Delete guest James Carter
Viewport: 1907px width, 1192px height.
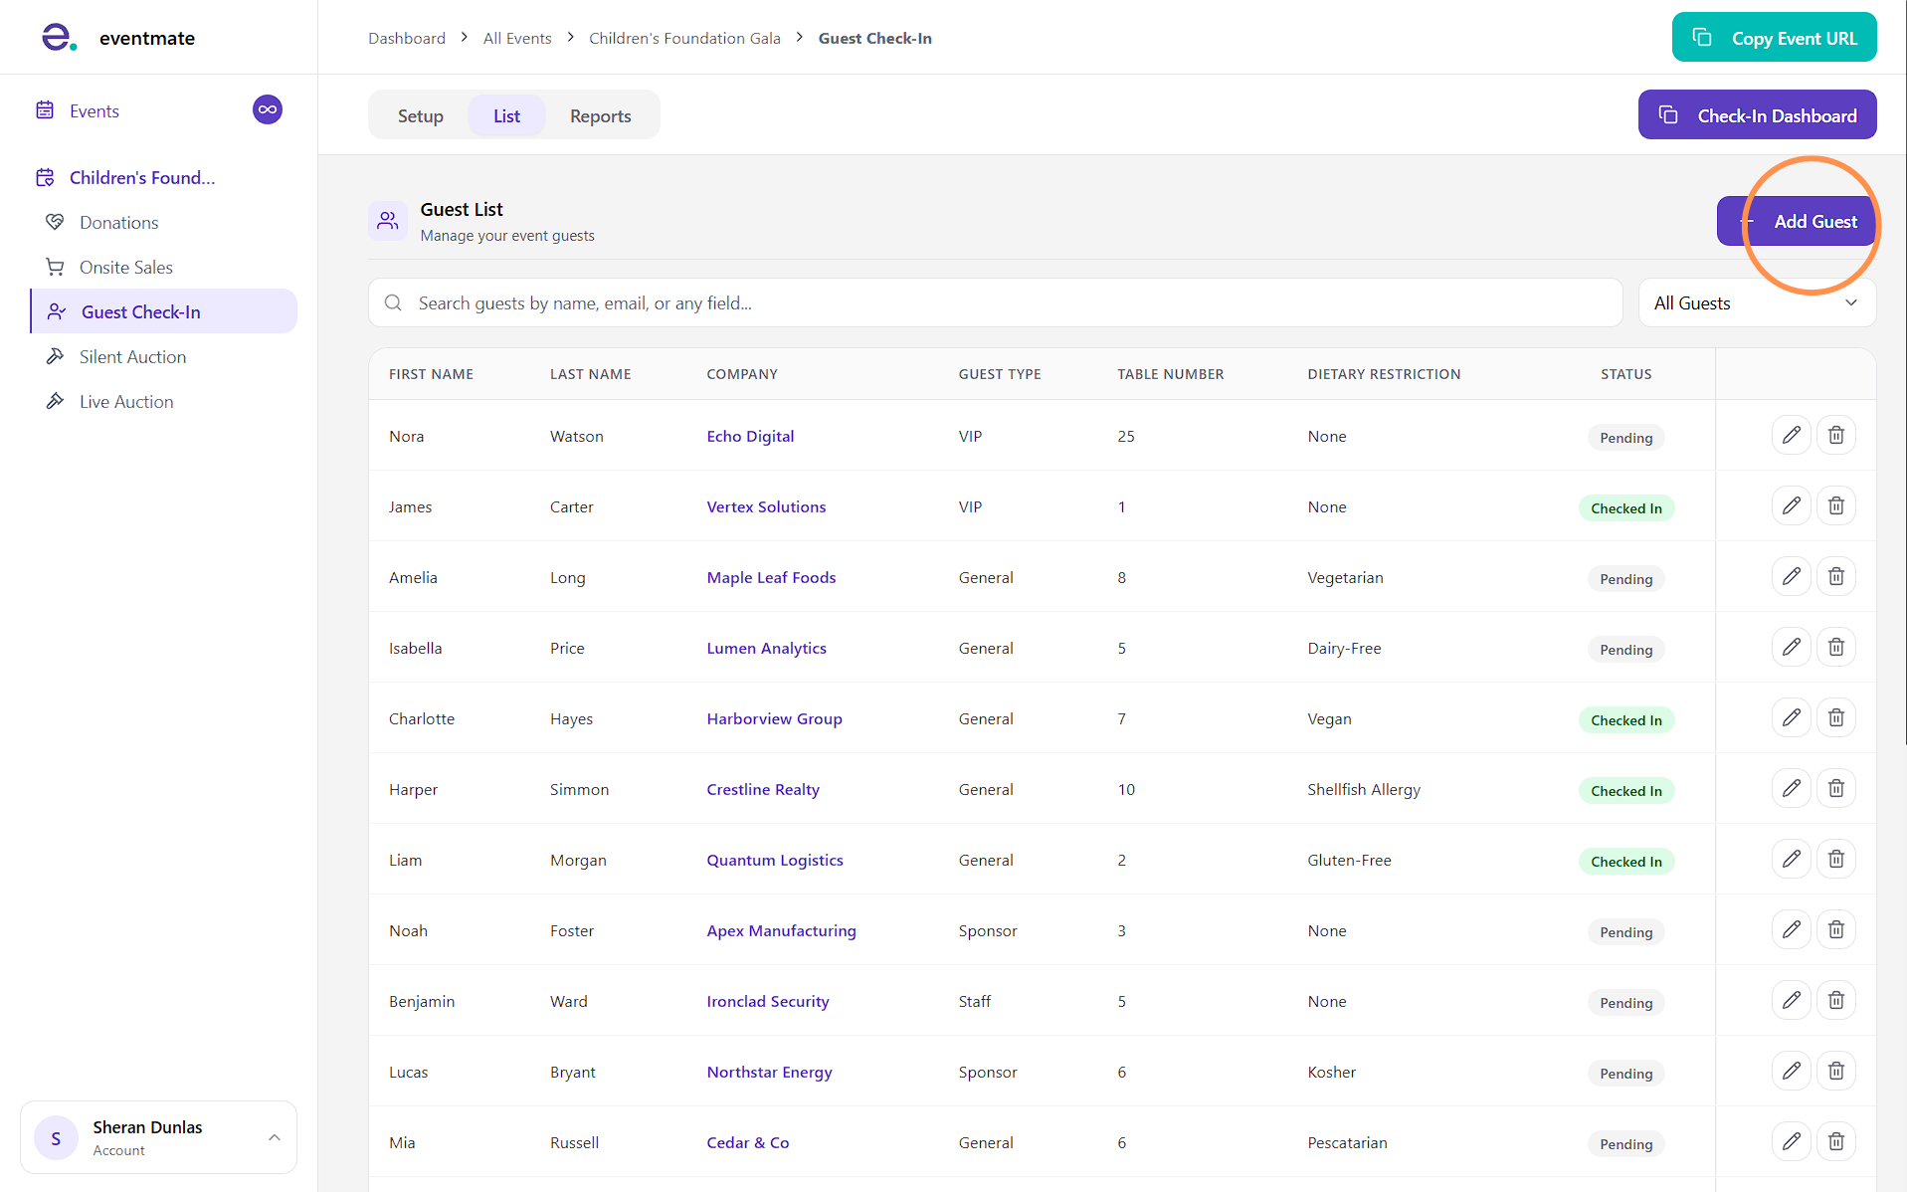click(x=1835, y=505)
